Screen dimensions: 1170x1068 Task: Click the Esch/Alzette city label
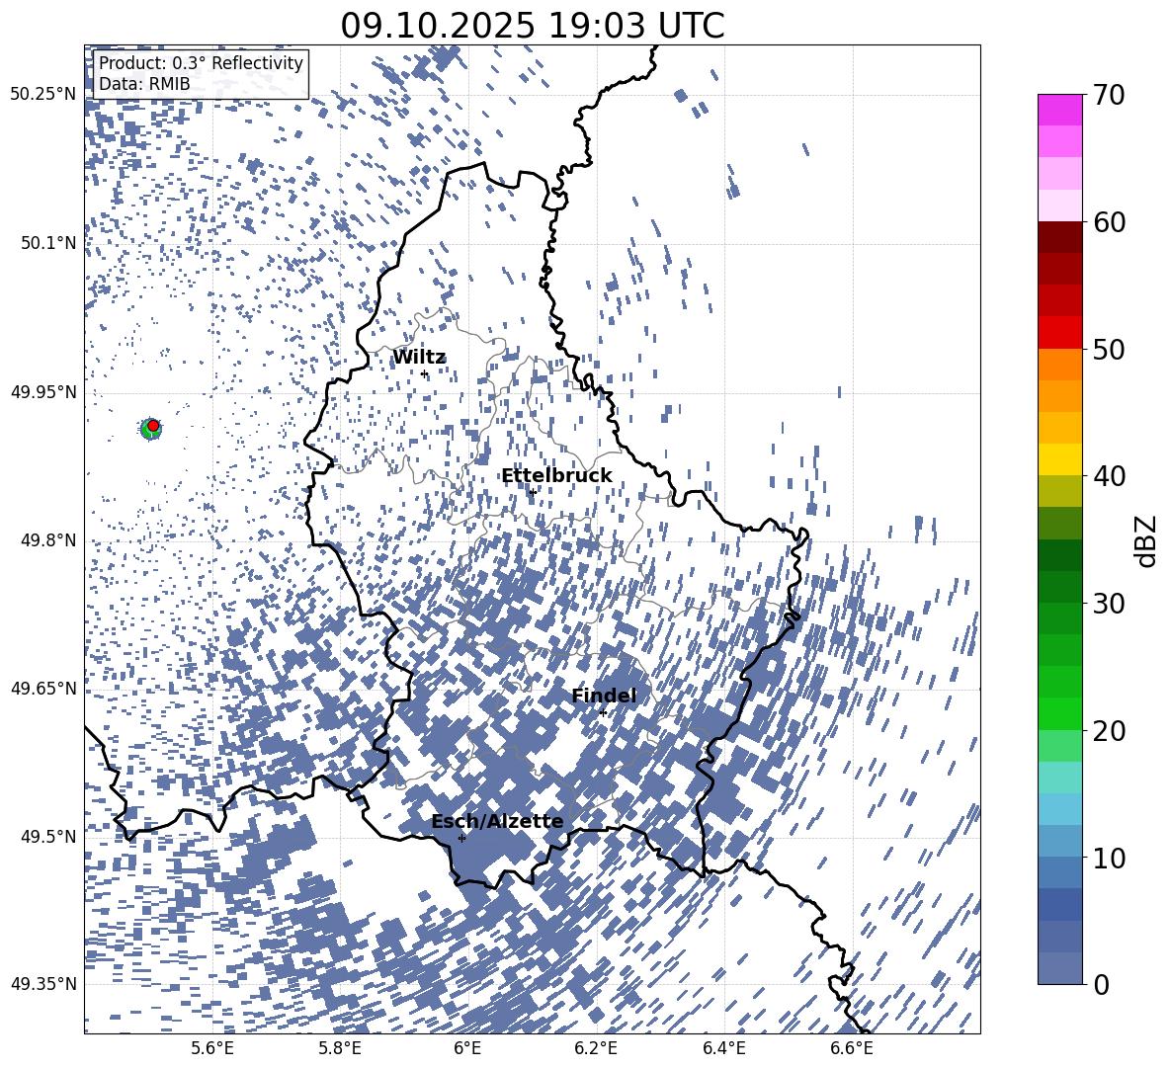[497, 822]
